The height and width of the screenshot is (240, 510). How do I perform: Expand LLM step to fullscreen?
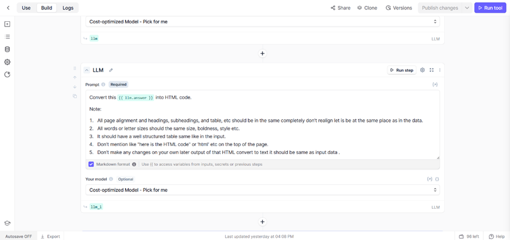pyautogui.click(x=432, y=70)
